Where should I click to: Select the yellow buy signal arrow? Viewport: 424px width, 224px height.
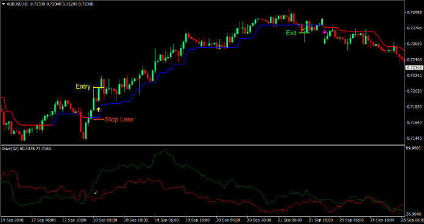[x=98, y=109]
